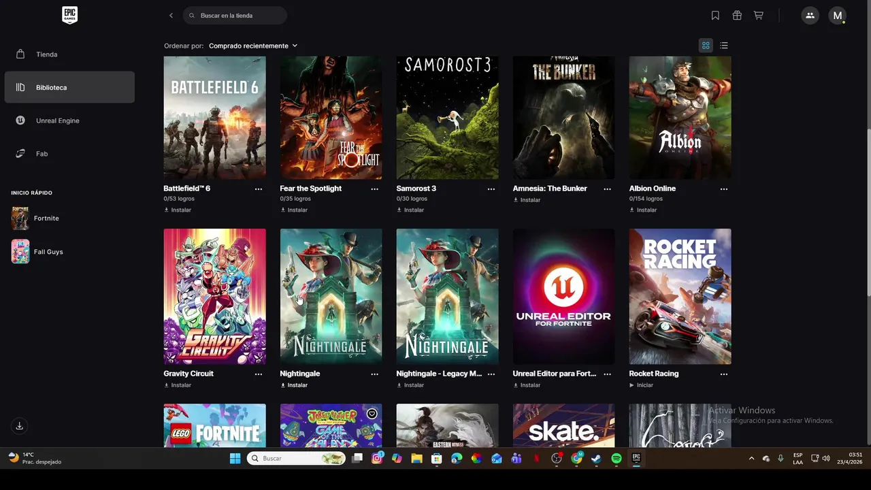Open the taskbar volume icon
The image size is (871, 490).
click(826, 459)
